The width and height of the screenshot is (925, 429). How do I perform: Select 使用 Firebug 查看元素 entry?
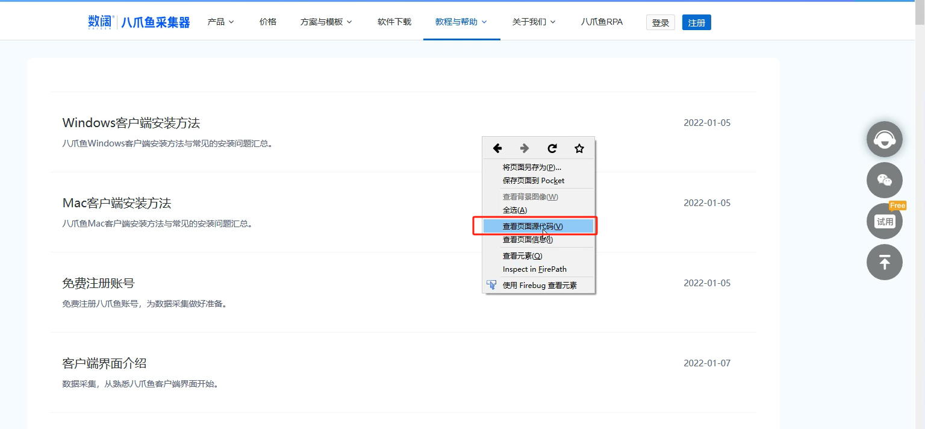tap(538, 285)
